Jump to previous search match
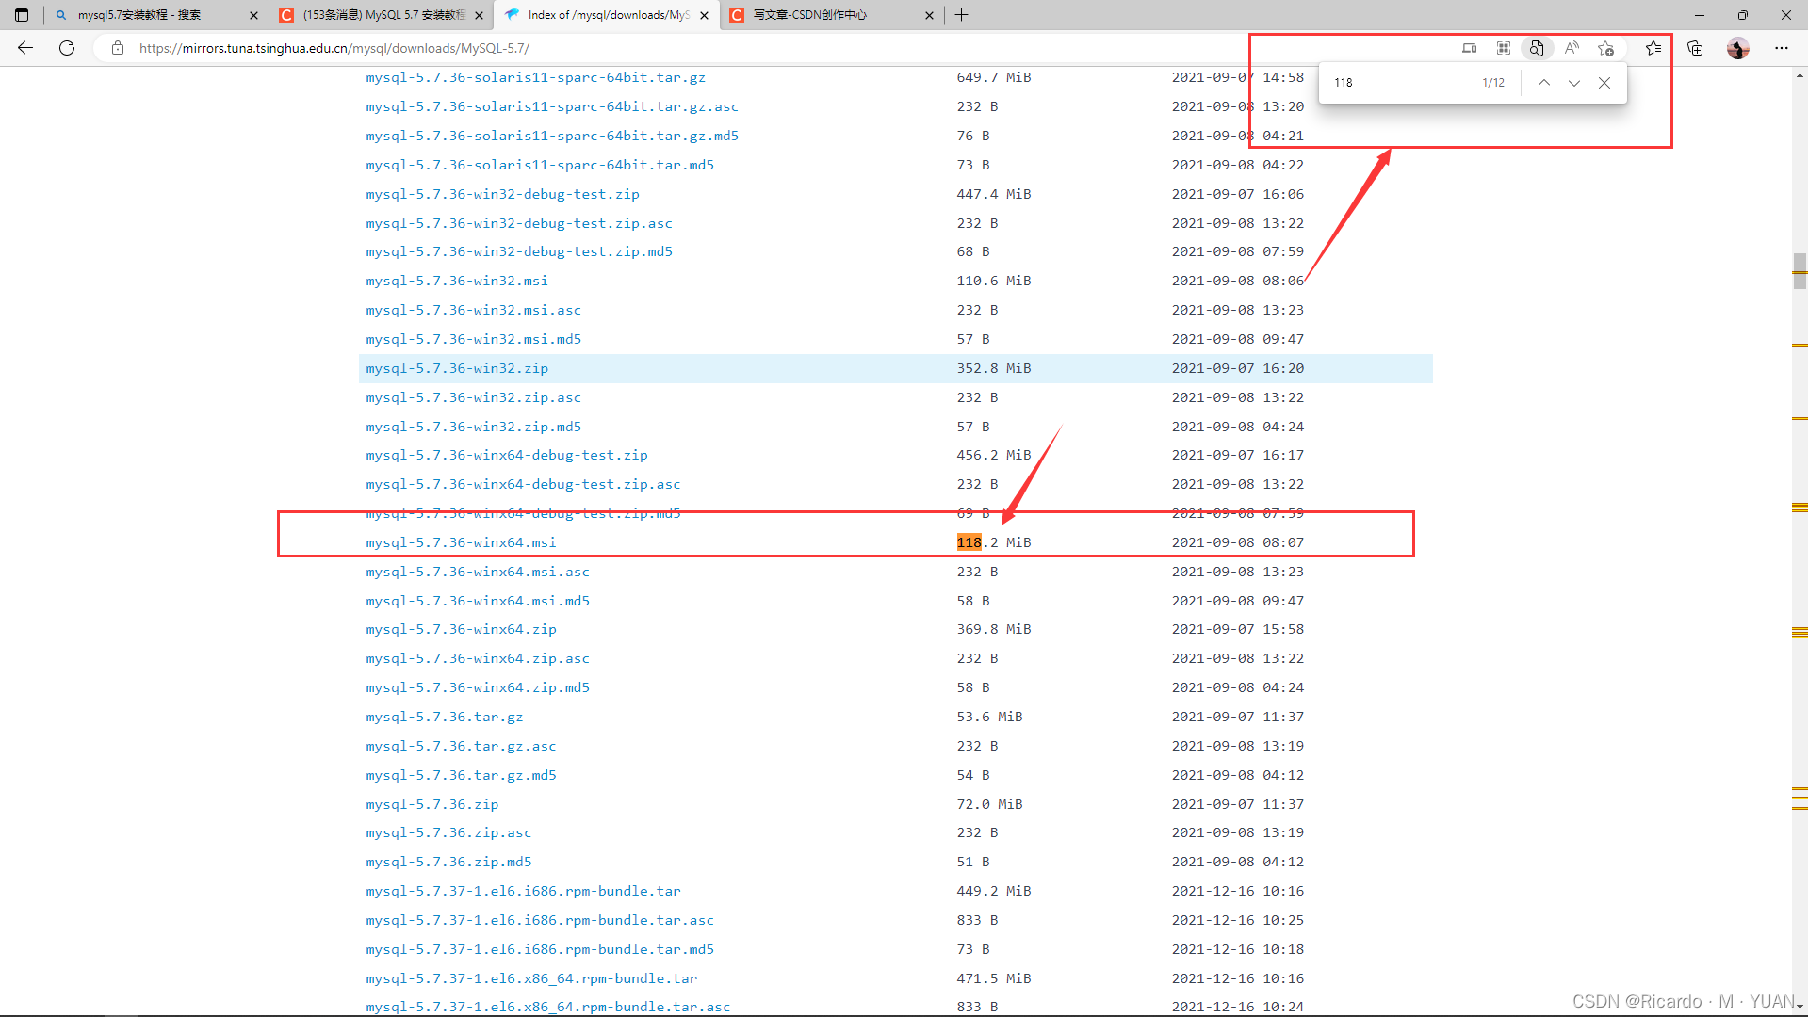 pyautogui.click(x=1544, y=83)
